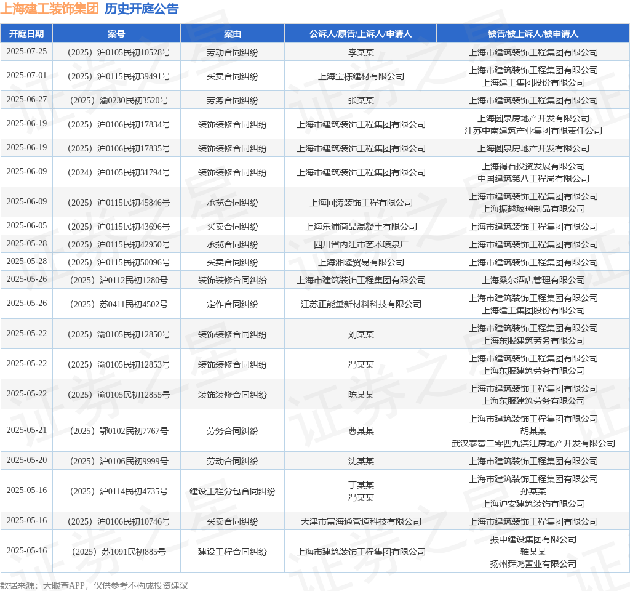Select the 开庭日期 column header

point(26,34)
